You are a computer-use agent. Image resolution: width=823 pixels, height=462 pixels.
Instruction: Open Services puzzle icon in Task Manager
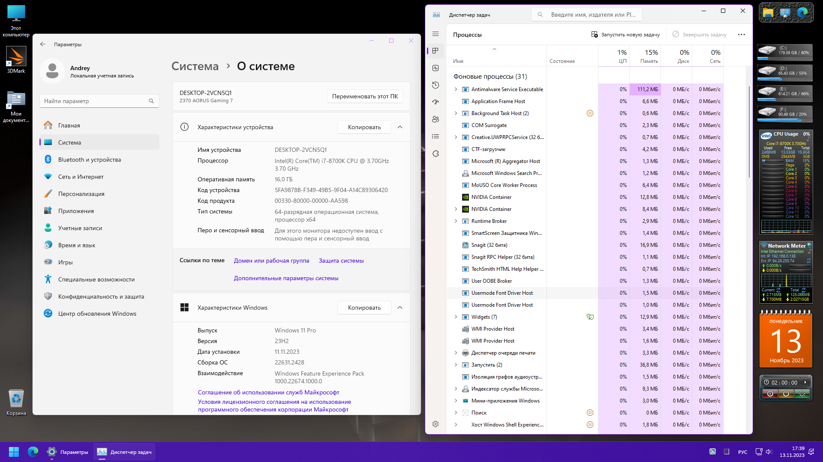click(x=436, y=154)
